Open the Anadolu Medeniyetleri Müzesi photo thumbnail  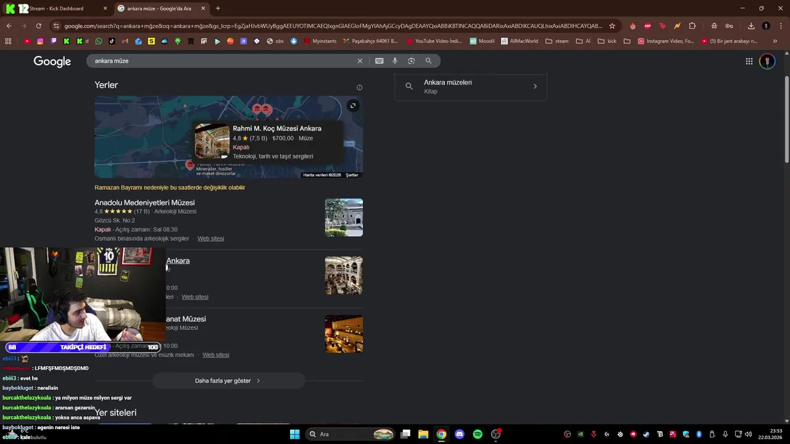(344, 218)
